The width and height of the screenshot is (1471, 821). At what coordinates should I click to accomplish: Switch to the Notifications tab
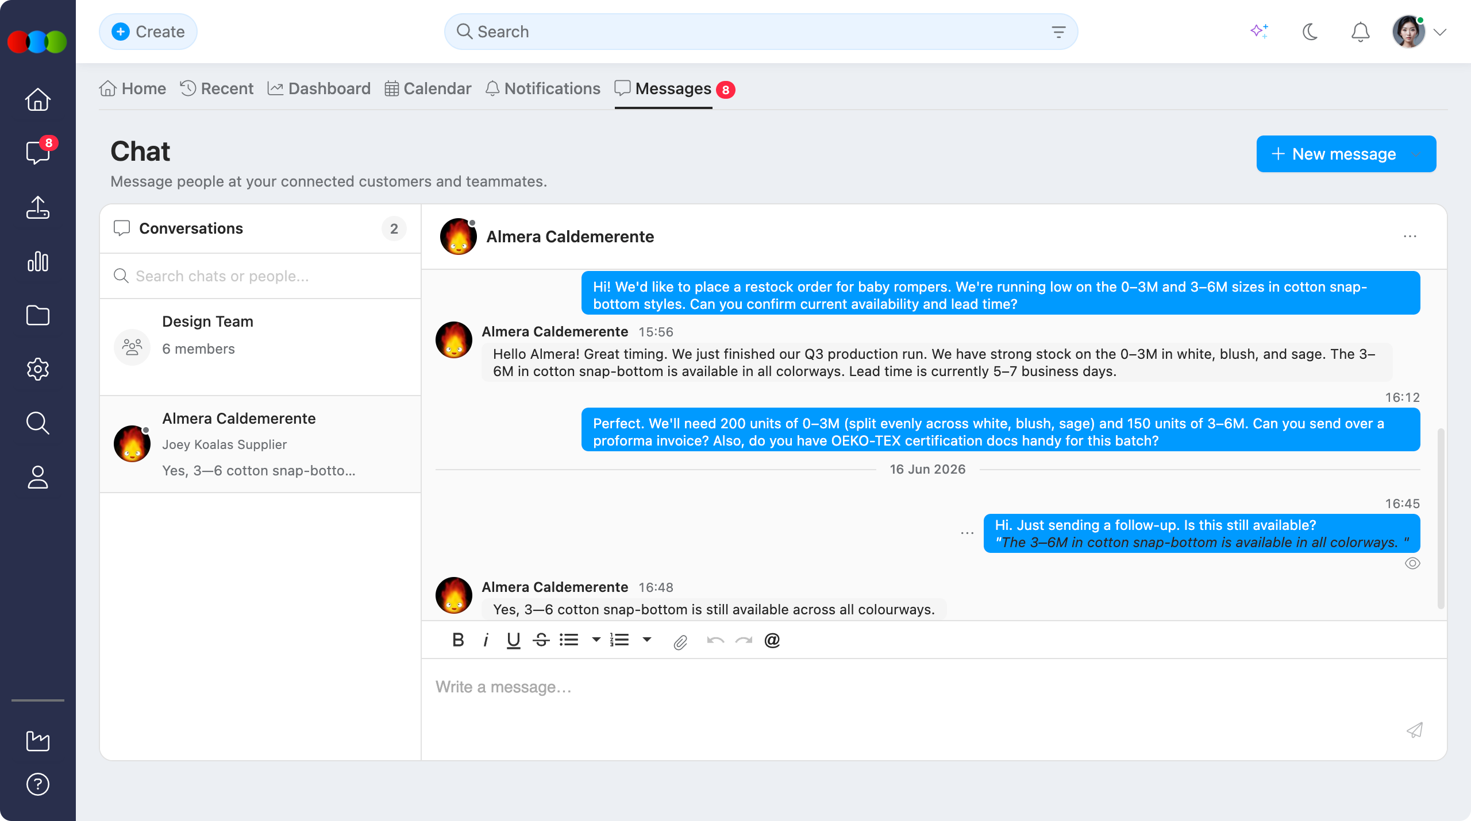543,88
